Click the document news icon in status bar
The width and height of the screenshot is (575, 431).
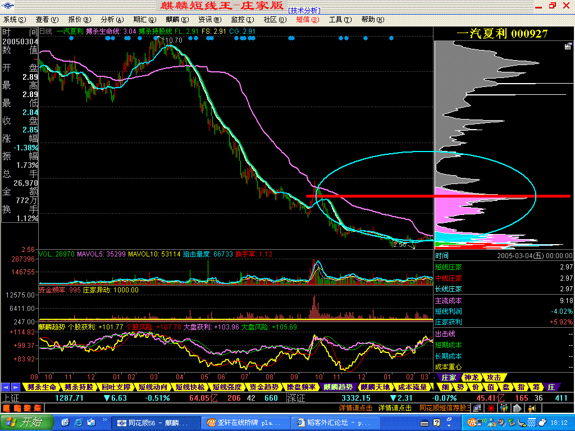517,408
